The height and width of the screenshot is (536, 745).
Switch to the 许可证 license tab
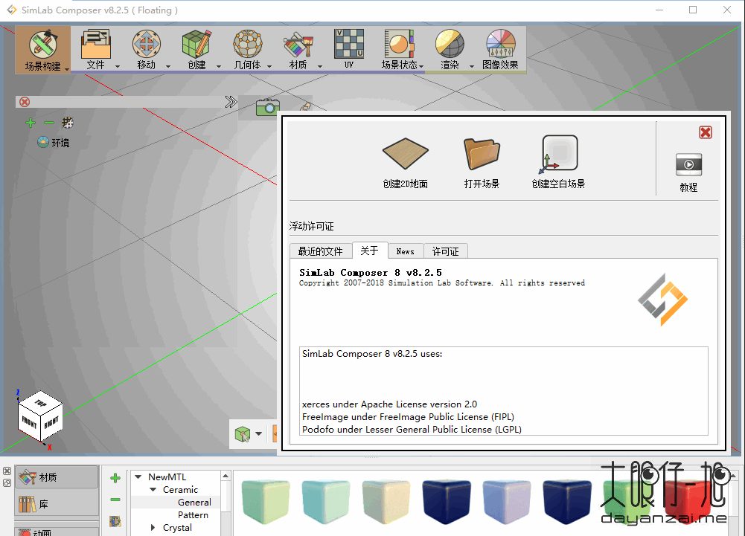tap(445, 251)
